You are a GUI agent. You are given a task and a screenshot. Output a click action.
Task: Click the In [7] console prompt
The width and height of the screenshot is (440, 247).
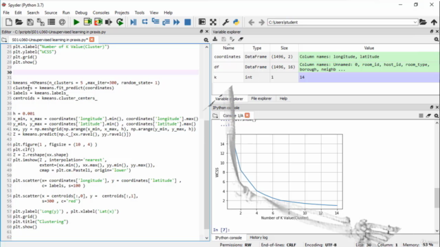point(221,230)
